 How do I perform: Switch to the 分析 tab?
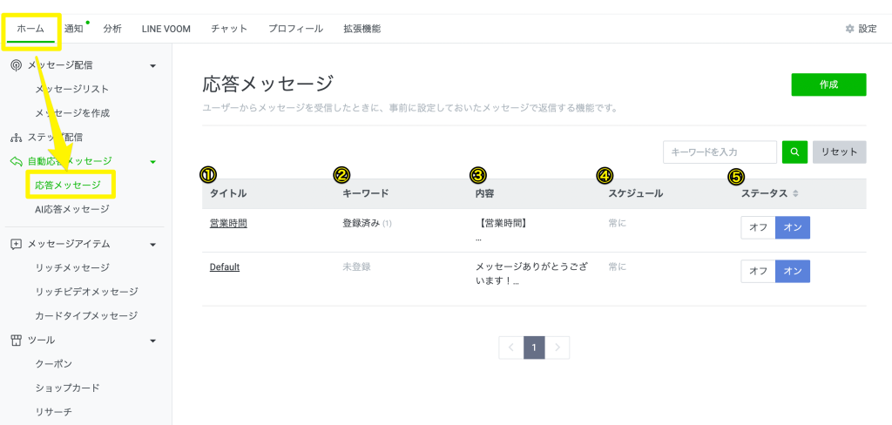point(112,29)
